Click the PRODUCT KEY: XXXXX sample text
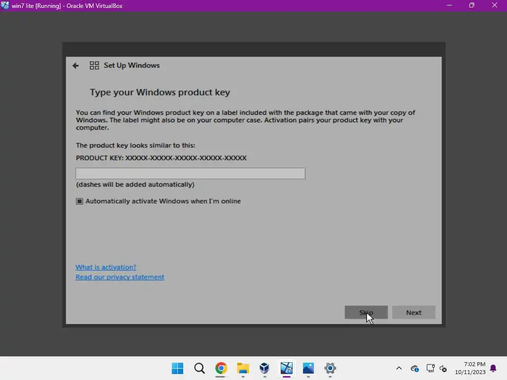Viewport: 507px width, 380px height. tap(161, 158)
